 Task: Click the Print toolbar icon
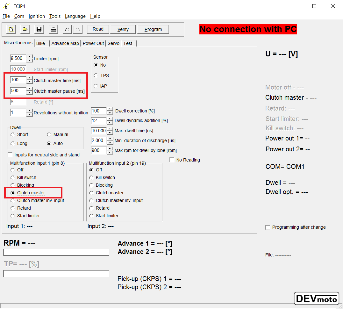click(x=54, y=29)
